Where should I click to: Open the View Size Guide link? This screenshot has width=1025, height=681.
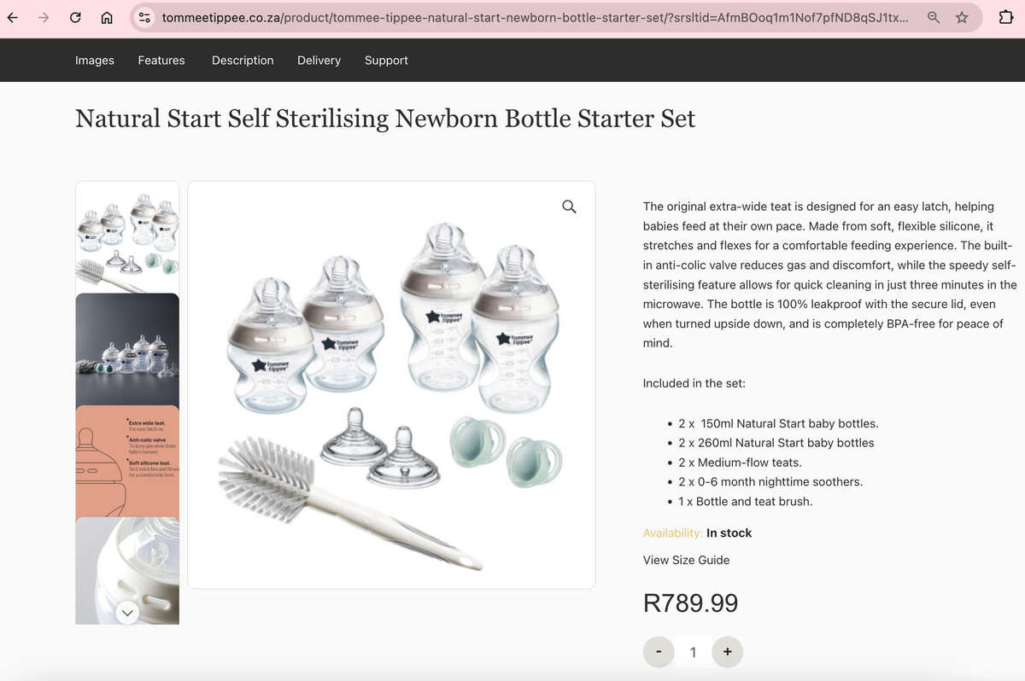pos(686,560)
